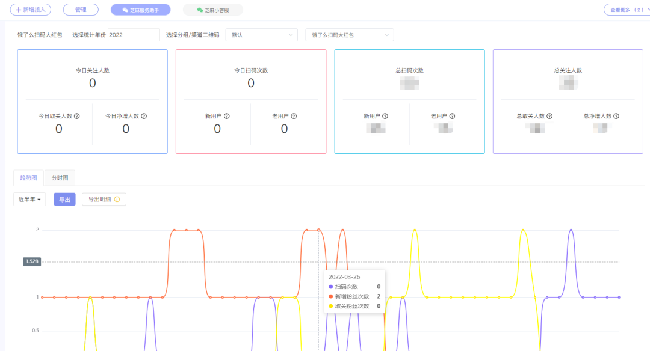
Task: Show help for 新用户 under 今日扫码次数
Action: (x=227, y=117)
